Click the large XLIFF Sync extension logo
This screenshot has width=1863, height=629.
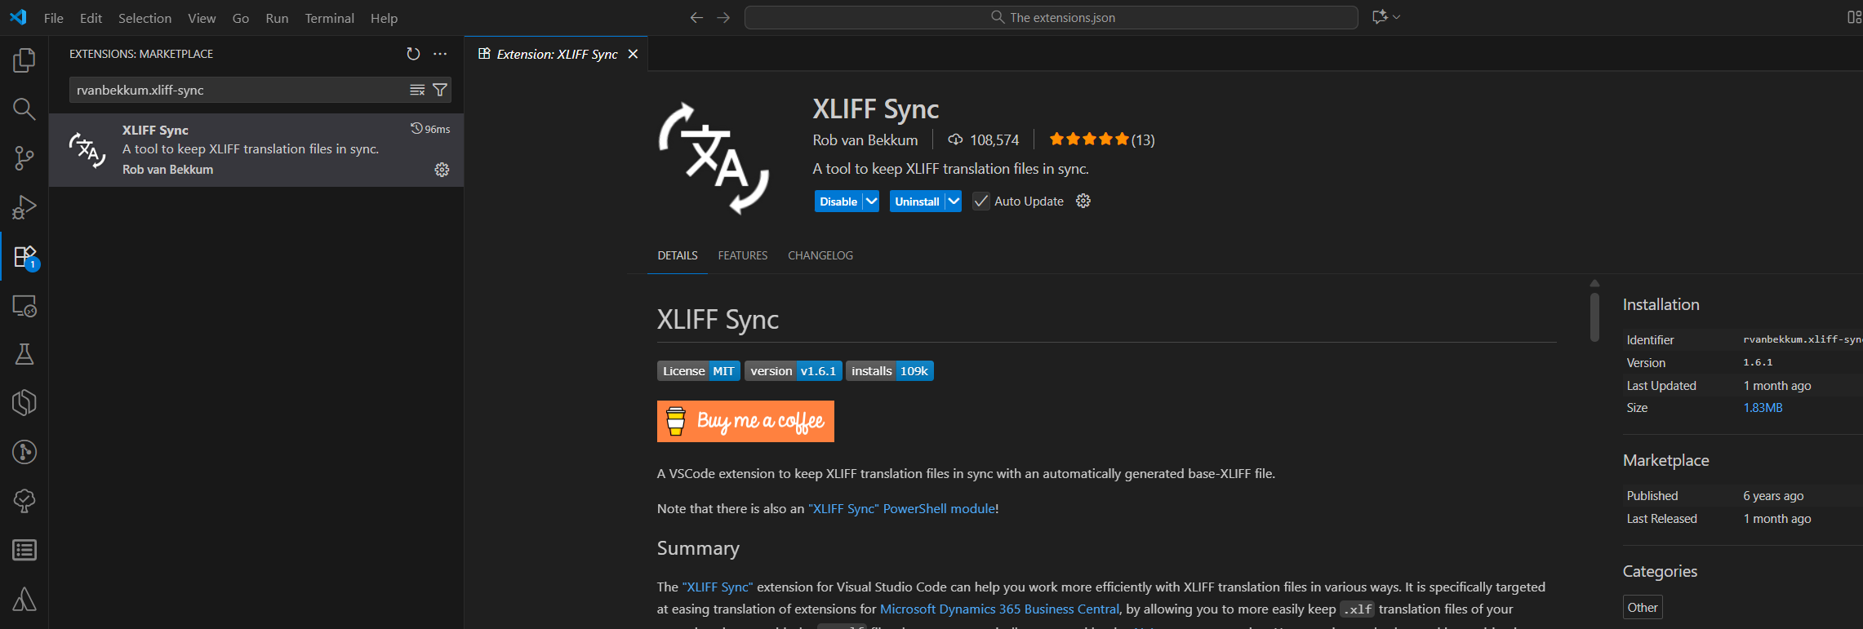pos(714,158)
